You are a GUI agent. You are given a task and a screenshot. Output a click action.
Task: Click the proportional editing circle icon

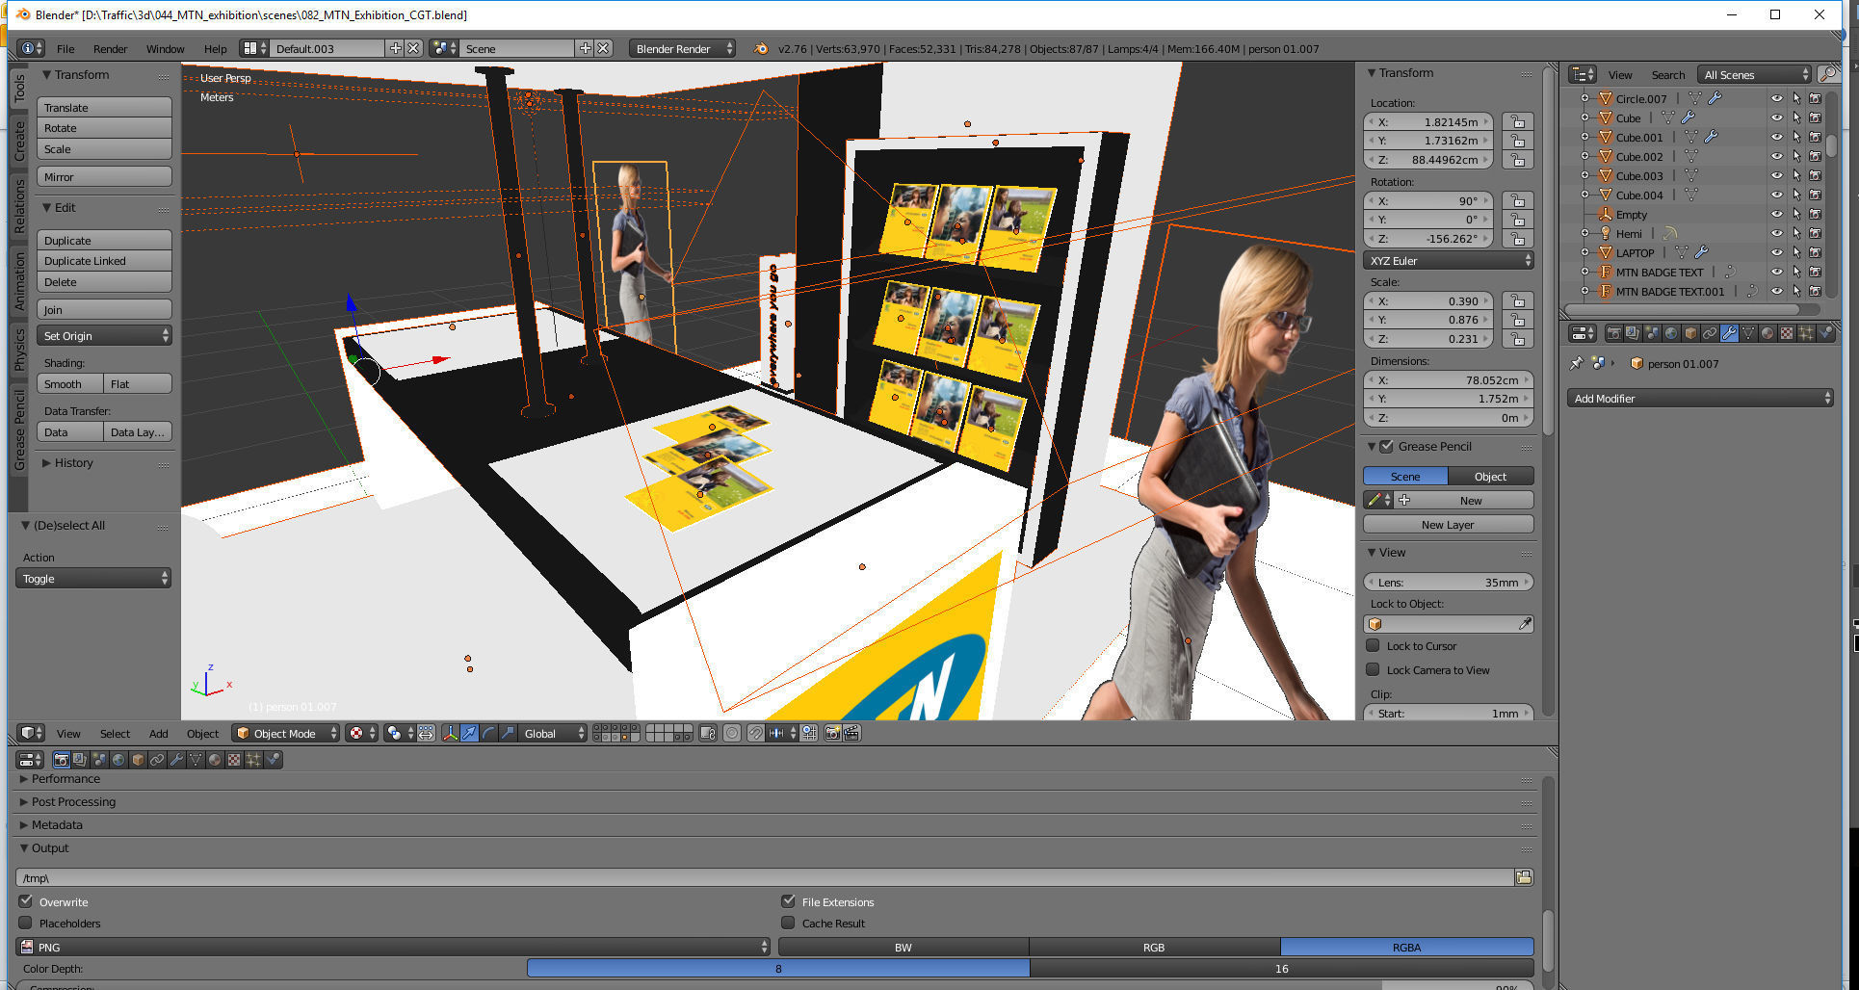(x=732, y=734)
